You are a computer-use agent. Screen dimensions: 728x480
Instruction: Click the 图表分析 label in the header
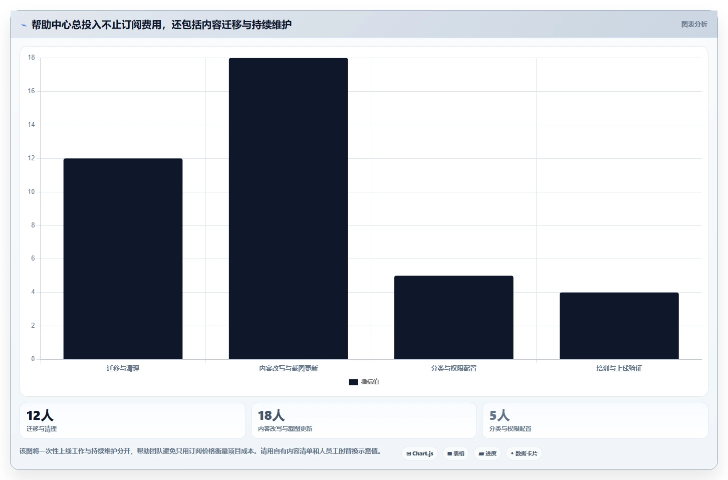[694, 25]
